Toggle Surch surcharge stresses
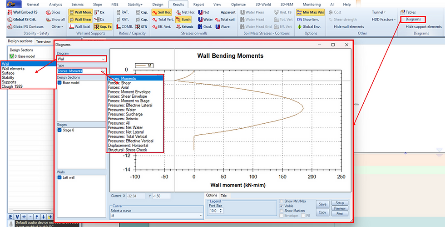This screenshot has height=227, width=445. (183, 20)
